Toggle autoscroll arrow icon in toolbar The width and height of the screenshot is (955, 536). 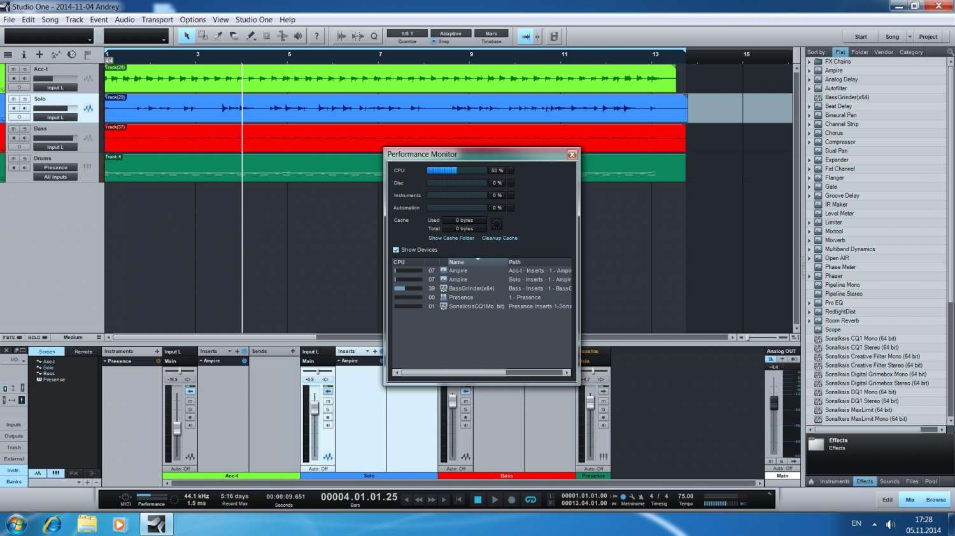point(525,36)
